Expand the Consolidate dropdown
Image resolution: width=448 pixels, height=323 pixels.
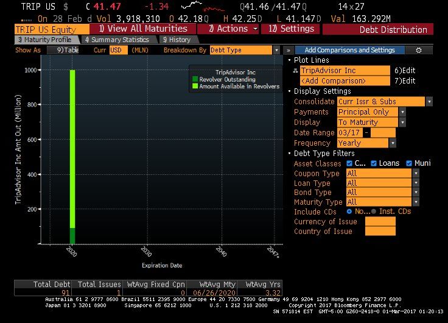[429, 102]
